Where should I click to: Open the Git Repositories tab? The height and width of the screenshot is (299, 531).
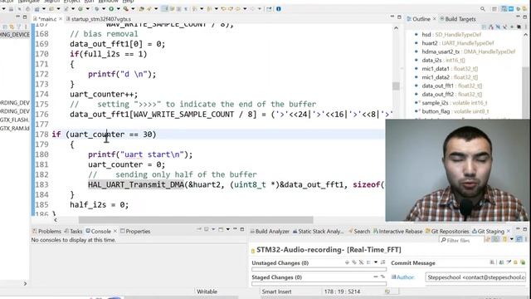pyautogui.click(x=447, y=231)
